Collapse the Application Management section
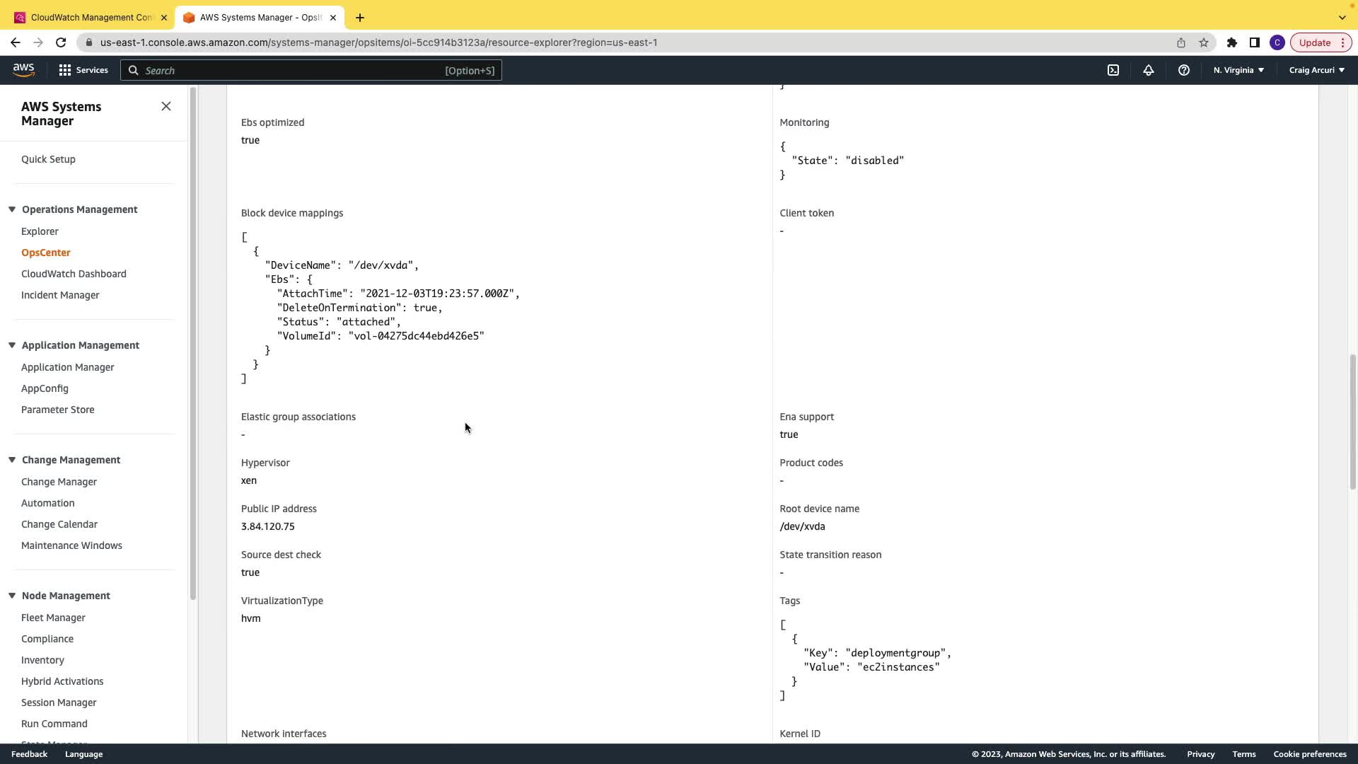Screen dimensions: 1358x764 point(12,345)
